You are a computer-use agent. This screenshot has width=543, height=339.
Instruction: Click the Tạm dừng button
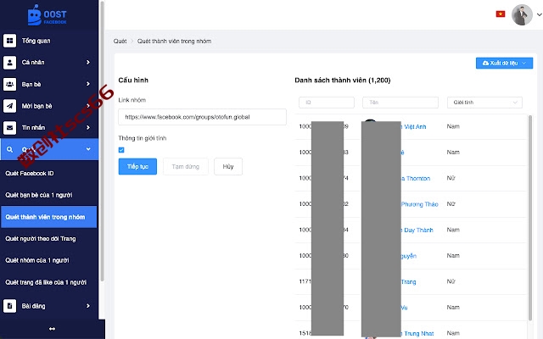(x=186, y=166)
